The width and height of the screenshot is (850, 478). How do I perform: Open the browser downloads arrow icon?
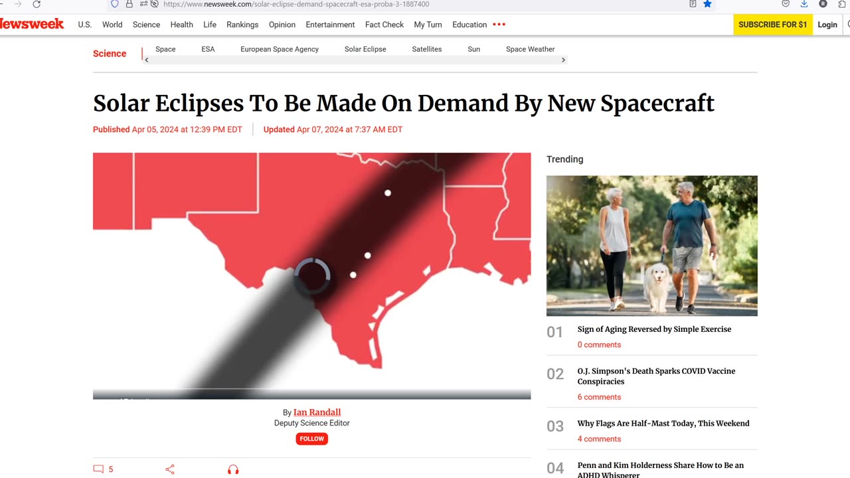tap(804, 4)
